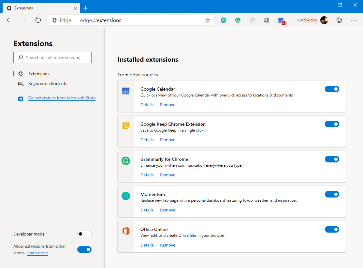
Task: Toggle Allow extensions from other stores
Action: [x=84, y=249]
